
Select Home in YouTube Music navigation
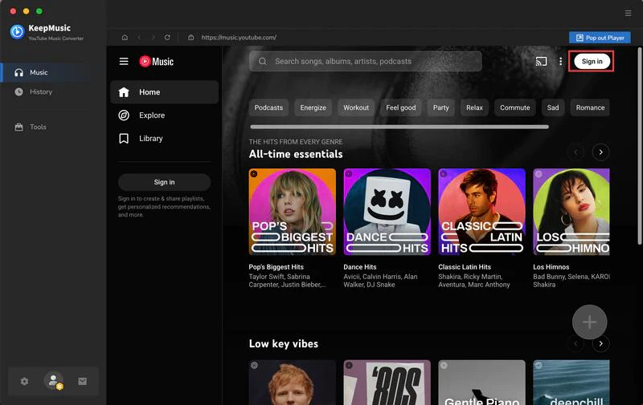tap(164, 92)
